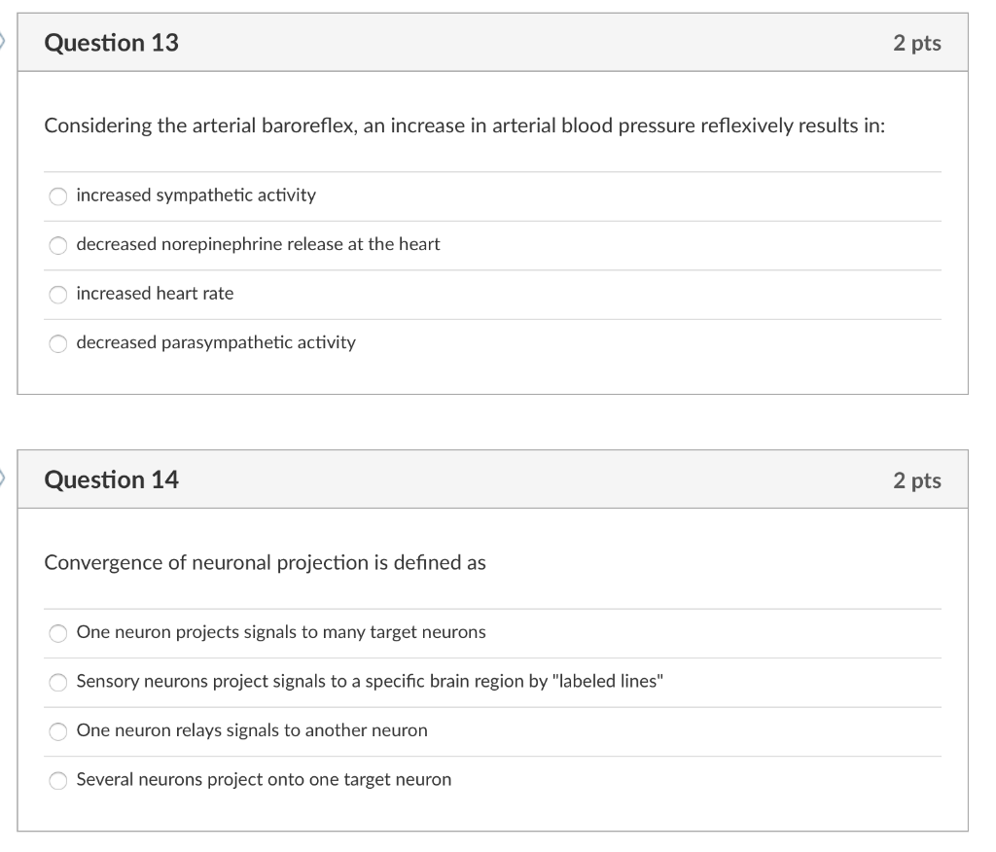
Task: Click the flag marker beside Question 14
Action: click(2, 479)
